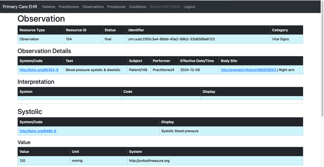Select the performer cell 'Practitioner/4'
Image resolution: width=324 pixels, height=167 pixels.
pos(164,70)
